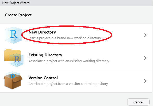Image resolution: width=153 pixels, height=106 pixels.
Task: Pick the Version Control heading
Action: pyautogui.click(x=43, y=78)
